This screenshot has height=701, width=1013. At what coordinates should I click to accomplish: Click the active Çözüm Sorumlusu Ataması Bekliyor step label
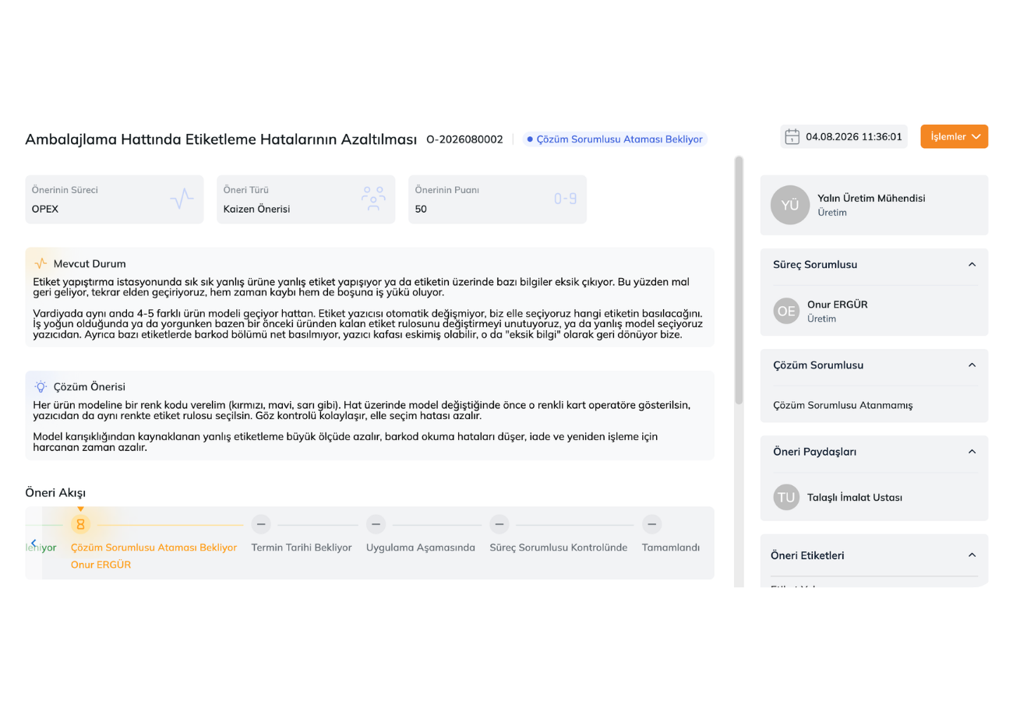[x=154, y=548]
